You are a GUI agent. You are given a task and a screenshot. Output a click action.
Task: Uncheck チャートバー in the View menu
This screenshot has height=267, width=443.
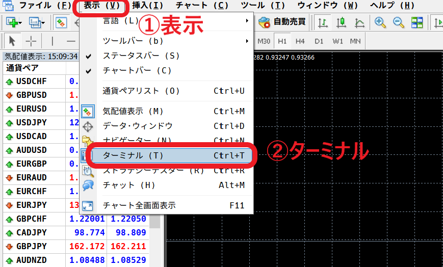[138, 70]
